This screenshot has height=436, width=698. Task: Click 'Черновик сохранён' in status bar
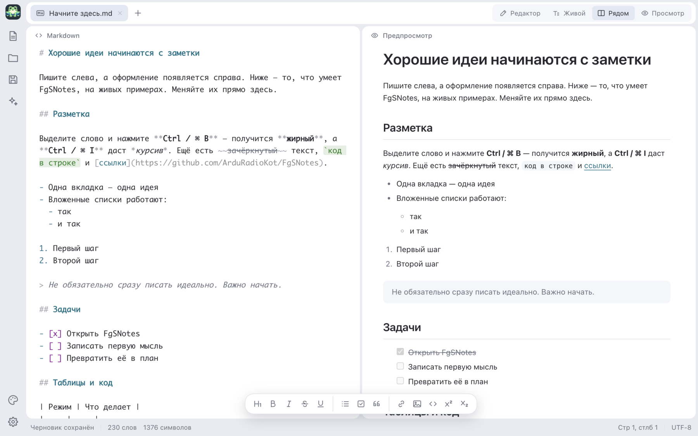pyautogui.click(x=62, y=427)
